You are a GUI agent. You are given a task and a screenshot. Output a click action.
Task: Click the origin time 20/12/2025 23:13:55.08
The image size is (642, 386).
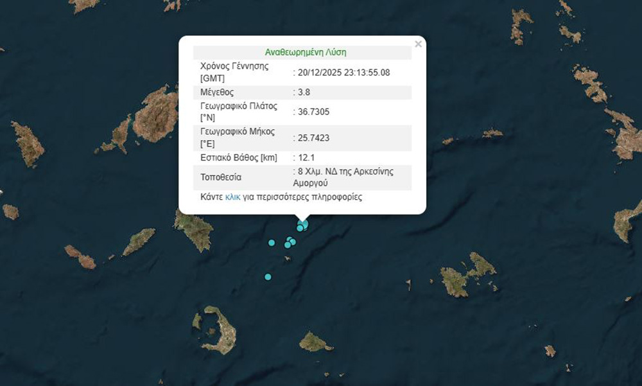point(343,73)
